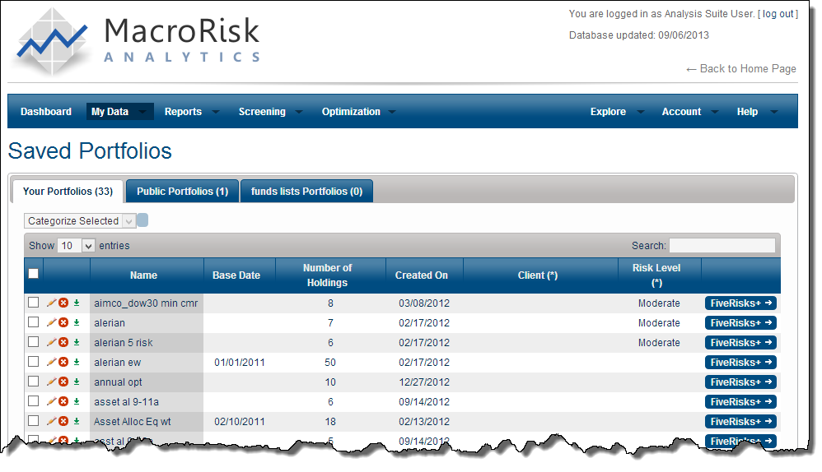Open FiveRisks+ for alerian 5 risk
This screenshot has height=472, width=822.
click(x=740, y=343)
